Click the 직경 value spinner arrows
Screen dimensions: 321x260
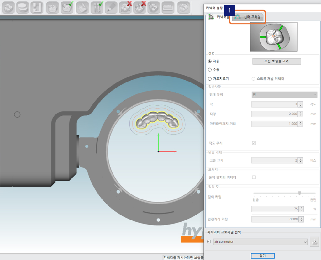coord(301,114)
